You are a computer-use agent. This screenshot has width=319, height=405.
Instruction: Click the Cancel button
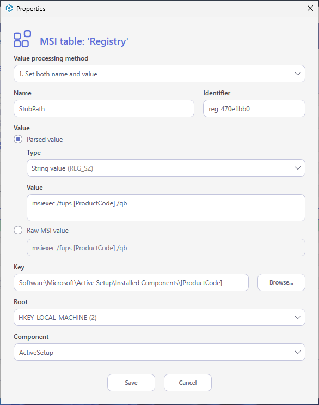point(188,383)
